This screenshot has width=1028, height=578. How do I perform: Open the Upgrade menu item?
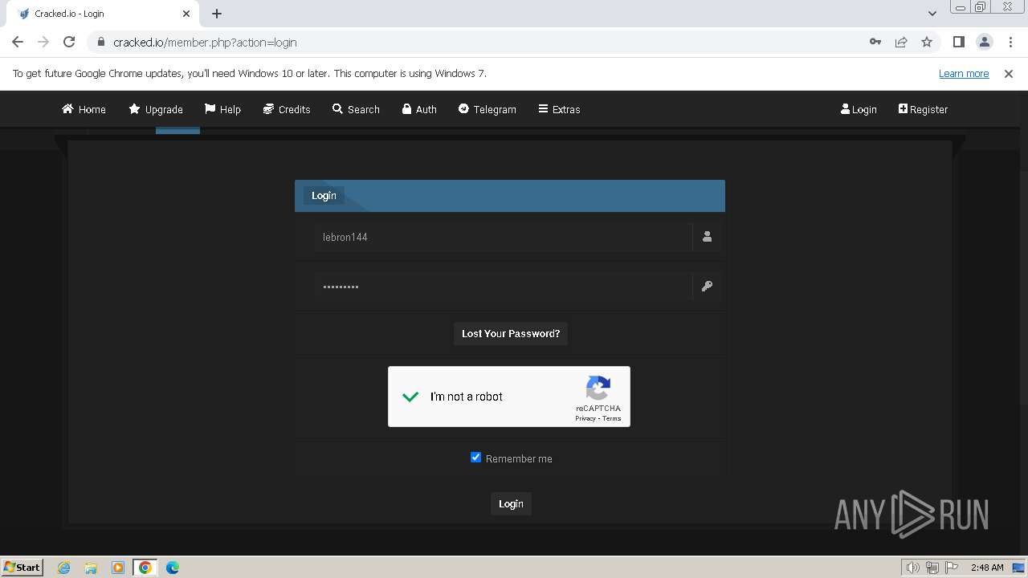pos(156,109)
